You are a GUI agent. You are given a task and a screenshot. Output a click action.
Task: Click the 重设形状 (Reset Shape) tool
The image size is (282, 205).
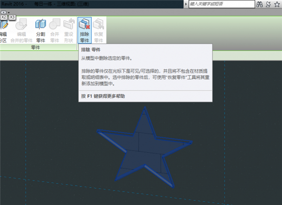pos(69,31)
